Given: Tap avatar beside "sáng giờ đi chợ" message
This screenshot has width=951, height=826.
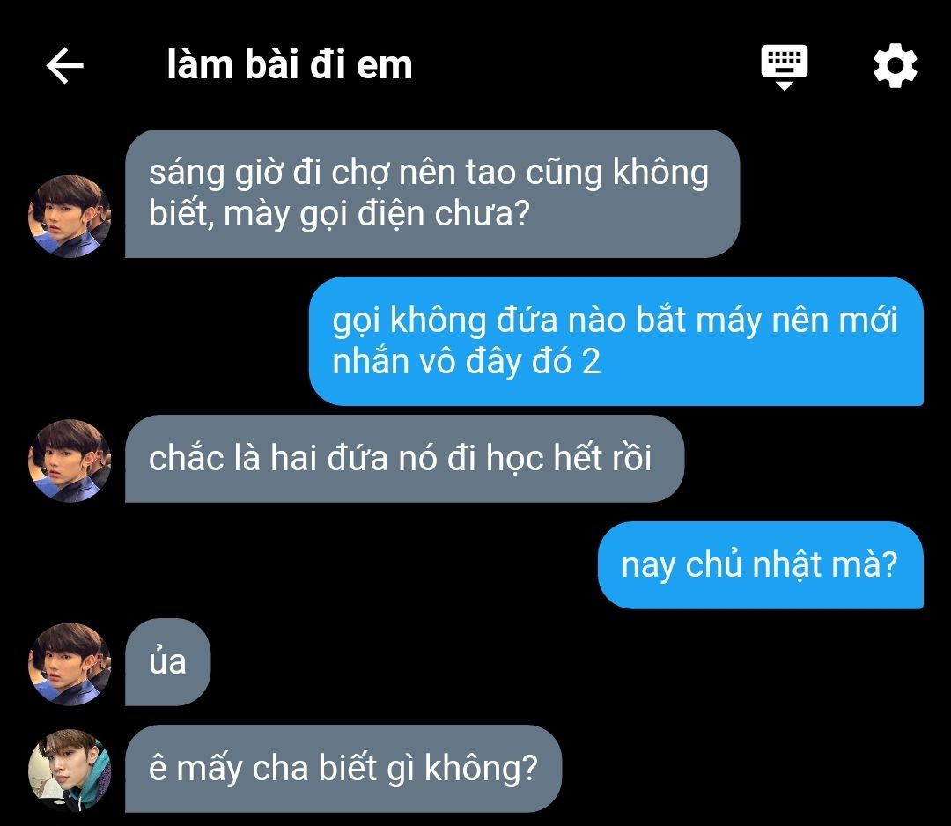Looking at the screenshot, I should (70, 217).
